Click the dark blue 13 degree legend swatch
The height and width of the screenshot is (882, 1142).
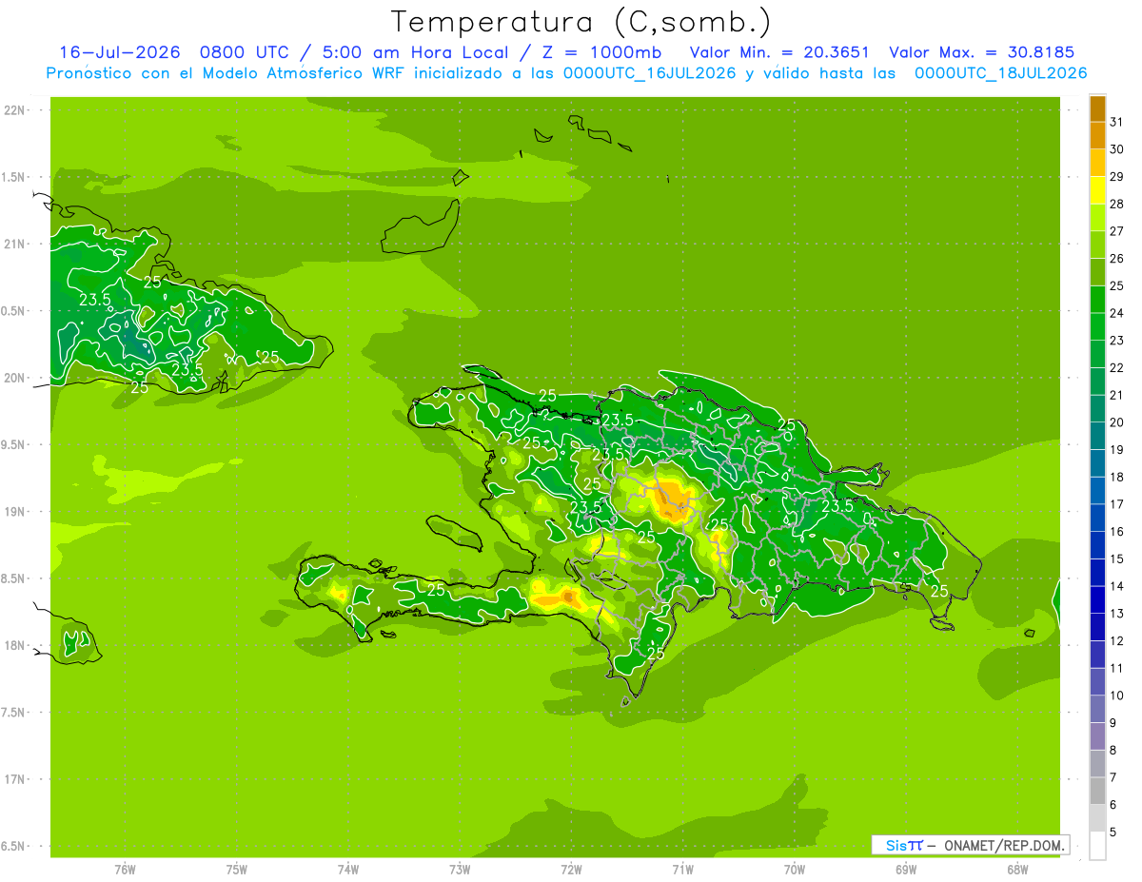1097,600
